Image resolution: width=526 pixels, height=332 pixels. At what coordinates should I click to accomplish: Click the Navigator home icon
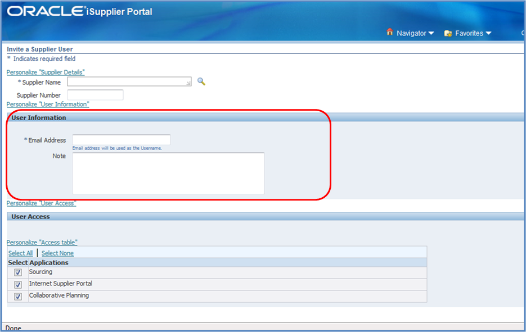pos(389,32)
